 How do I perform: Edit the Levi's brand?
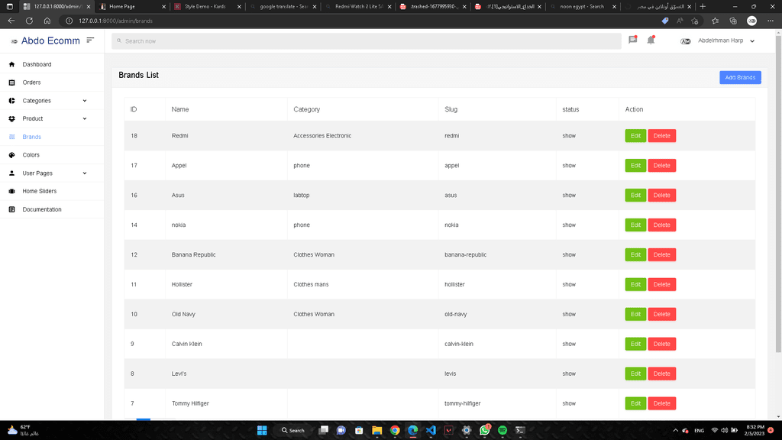635,374
